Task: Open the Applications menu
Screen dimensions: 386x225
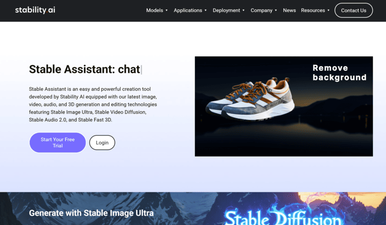Action: (x=188, y=10)
